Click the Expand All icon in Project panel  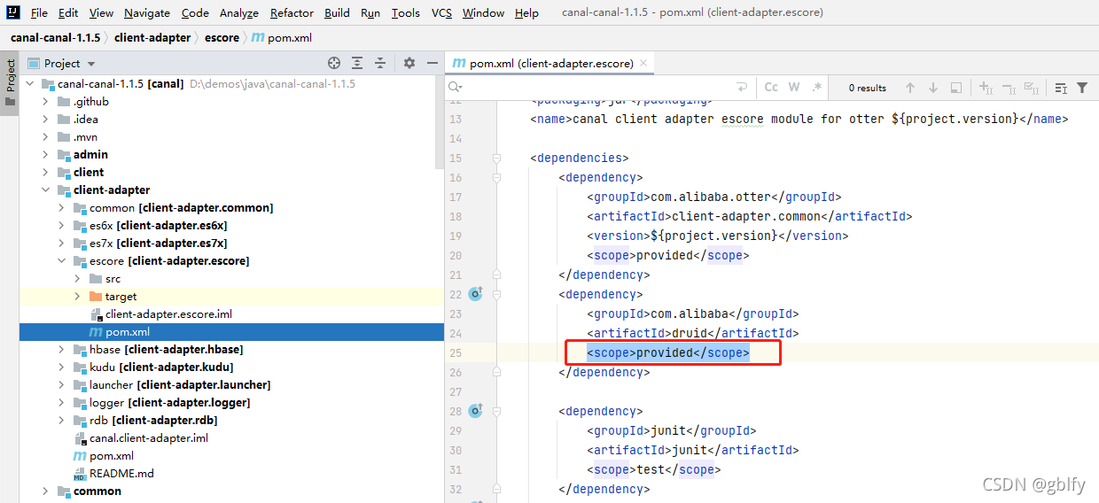coord(357,63)
